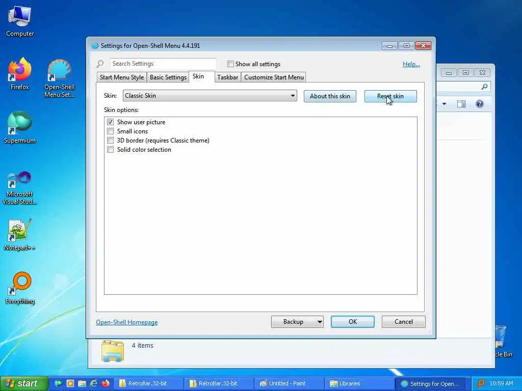
Task: Open the Skin dropdown showing Classic Skin
Action: 210,96
